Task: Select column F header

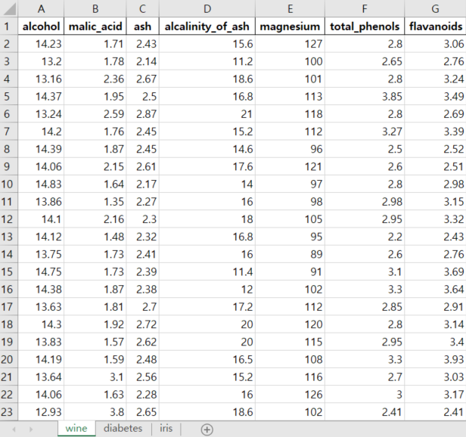Action: pos(365,8)
